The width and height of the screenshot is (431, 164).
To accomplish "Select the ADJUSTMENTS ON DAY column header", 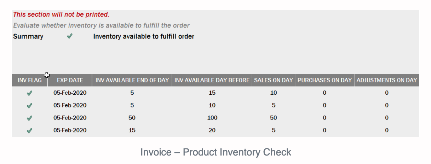I will click(x=387, y=80).
